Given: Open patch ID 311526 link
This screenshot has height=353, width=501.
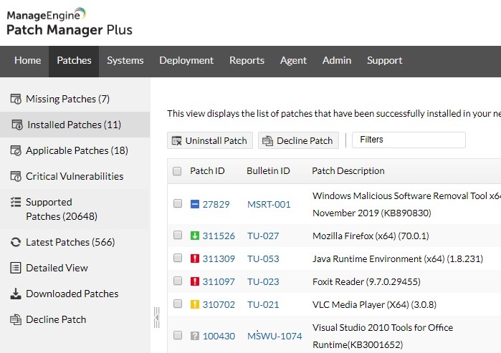Looking at the screenshot, I should (219, 236).
